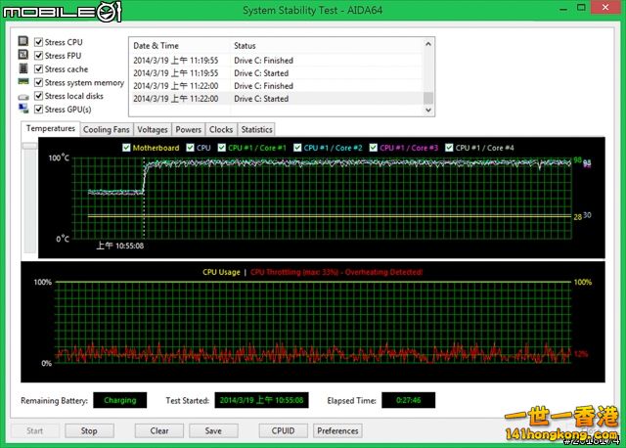Switch to the Temperatures tab
626x448 pixels.
(50, 128)
